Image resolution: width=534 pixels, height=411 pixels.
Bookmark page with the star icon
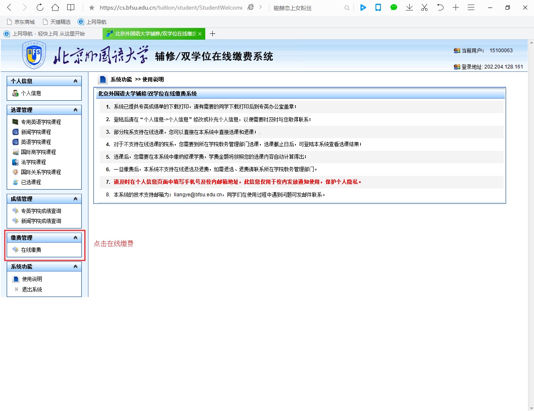coord(92,8)
